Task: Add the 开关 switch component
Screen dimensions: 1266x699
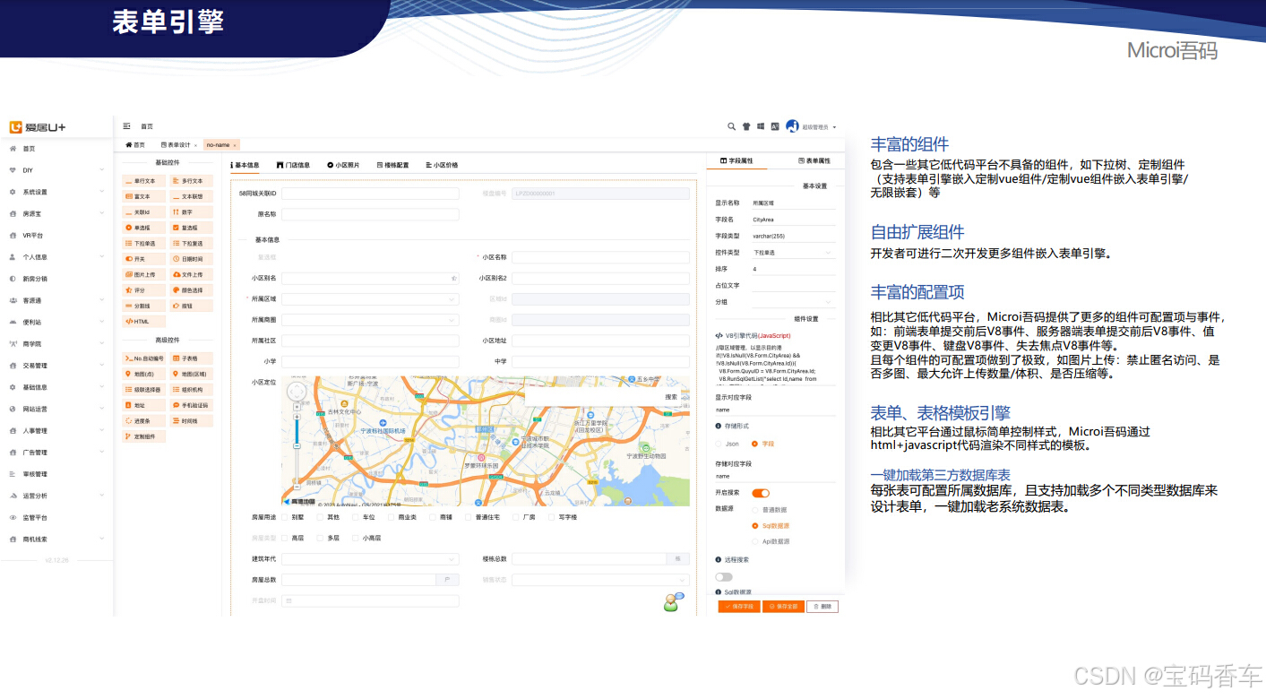Action: tap(144, 259)
